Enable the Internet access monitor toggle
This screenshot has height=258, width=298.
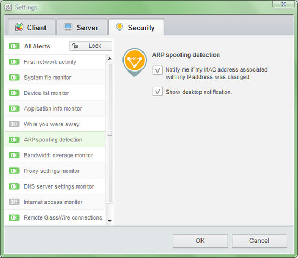click(x=14, y=202)
